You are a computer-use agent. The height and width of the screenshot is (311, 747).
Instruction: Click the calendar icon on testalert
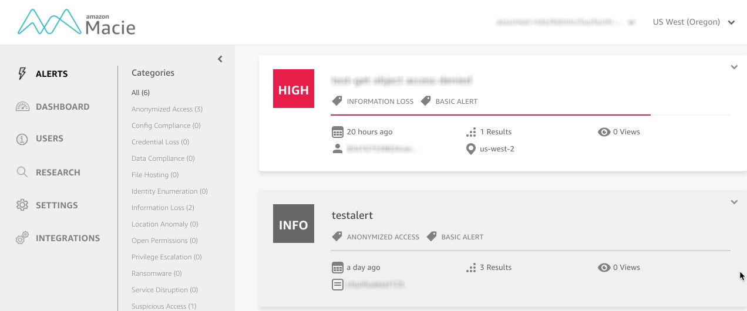(337, 268)
